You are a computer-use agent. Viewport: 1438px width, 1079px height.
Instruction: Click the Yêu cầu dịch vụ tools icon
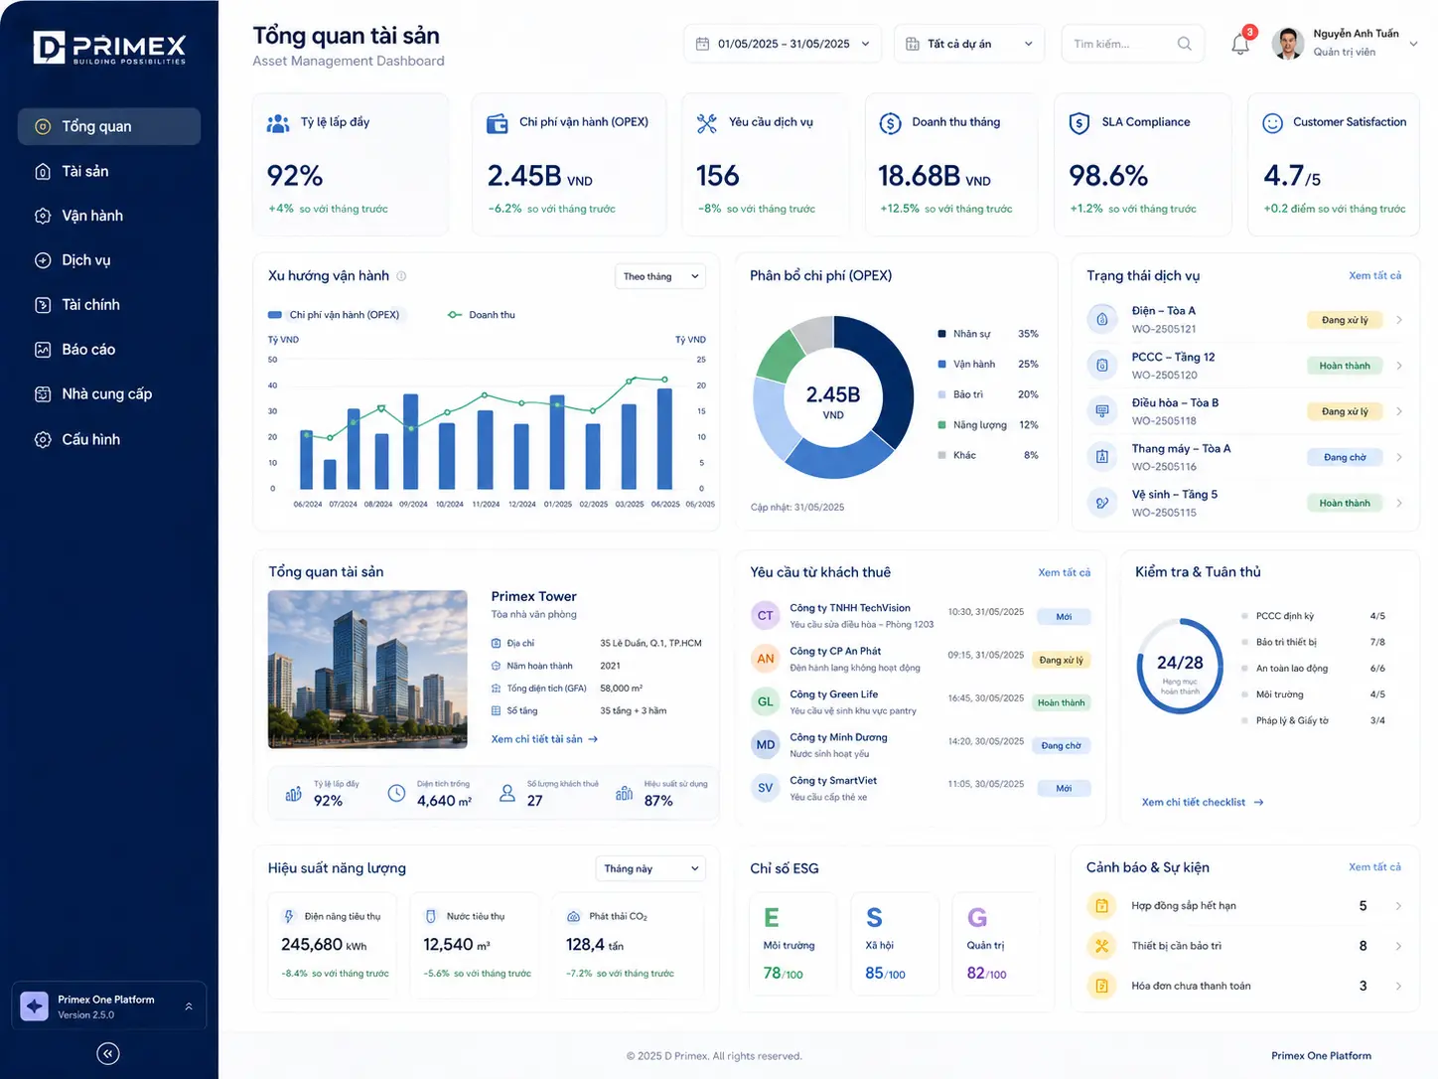click(x=707, y=123)
